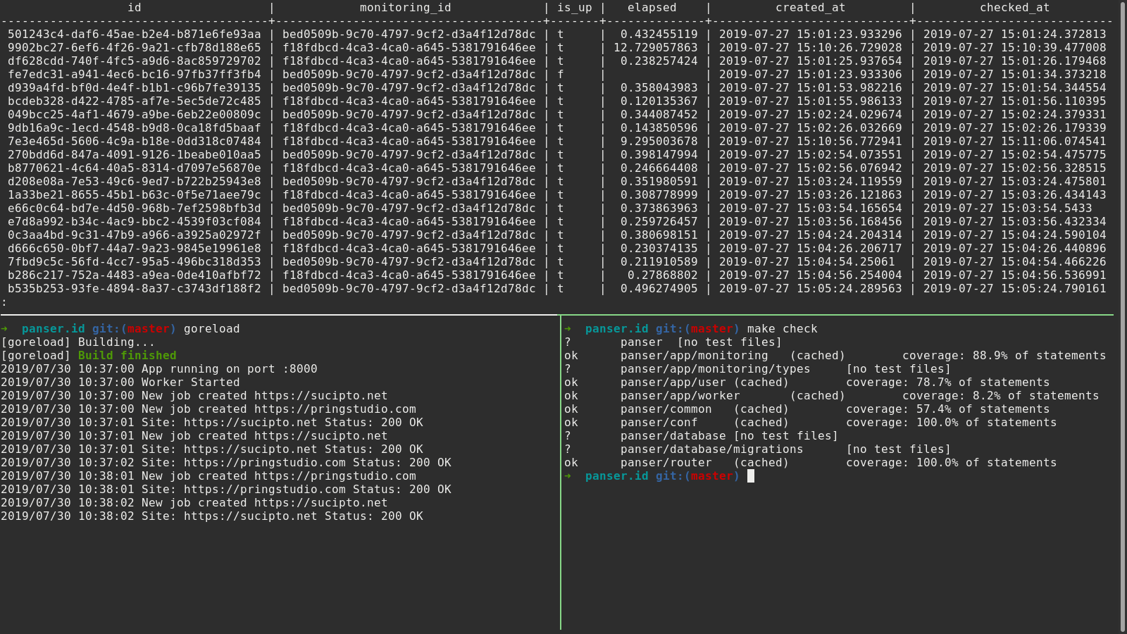Select the id column header
The width and height of the screenshot is (1127, 634).
134,8
